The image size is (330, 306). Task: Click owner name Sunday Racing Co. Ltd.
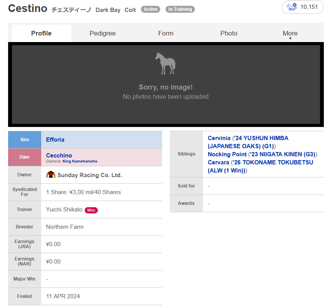[x=90, y=175]
